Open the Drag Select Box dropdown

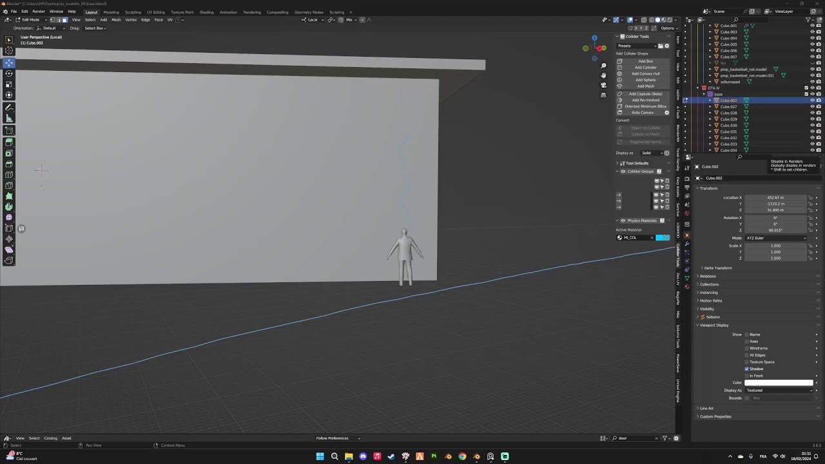95,28
